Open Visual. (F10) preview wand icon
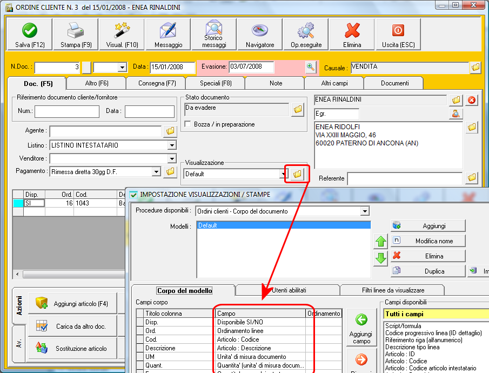The height and width of the screenshot is (373, 489). 122,35
